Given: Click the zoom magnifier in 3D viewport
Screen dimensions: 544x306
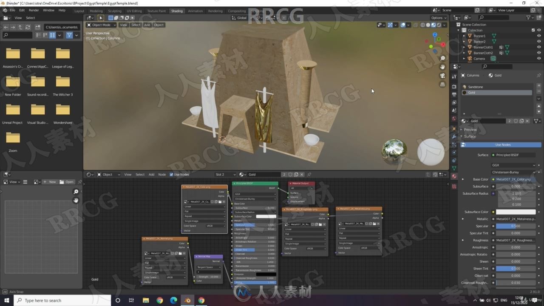Looking at the screenshot, I should pos(442,59).
